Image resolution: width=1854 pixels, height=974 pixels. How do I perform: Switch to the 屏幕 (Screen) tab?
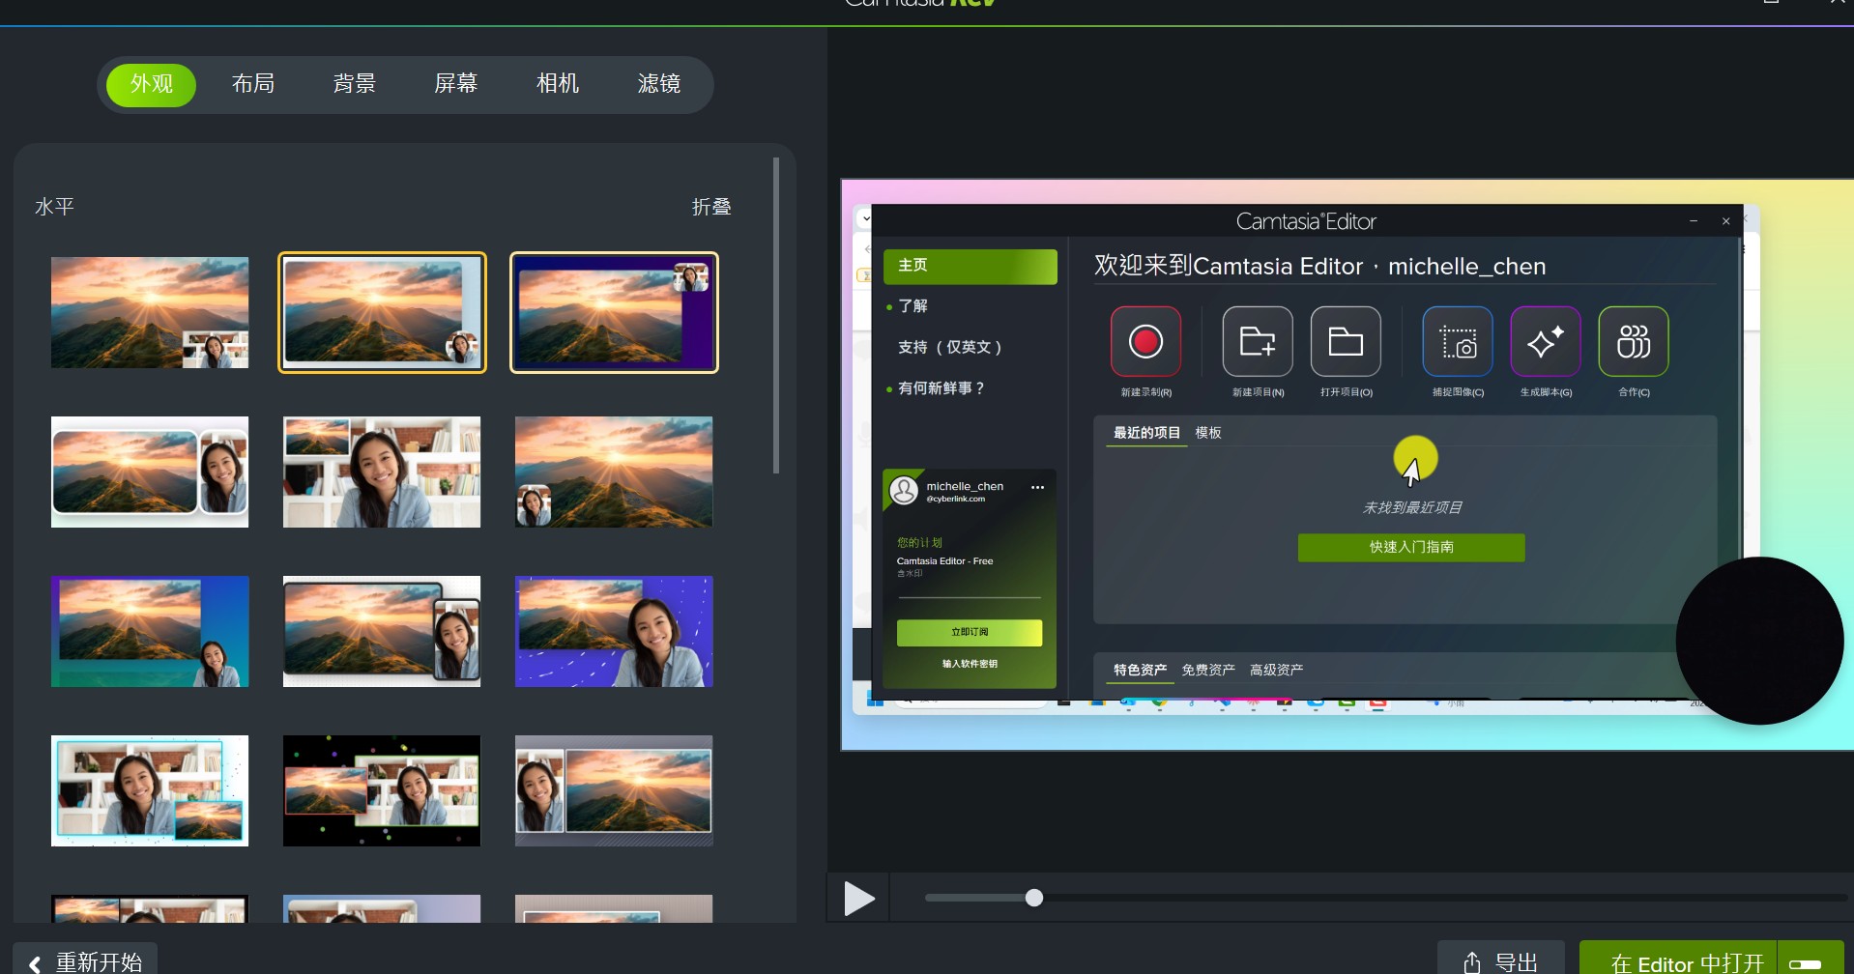click(455, 84)
